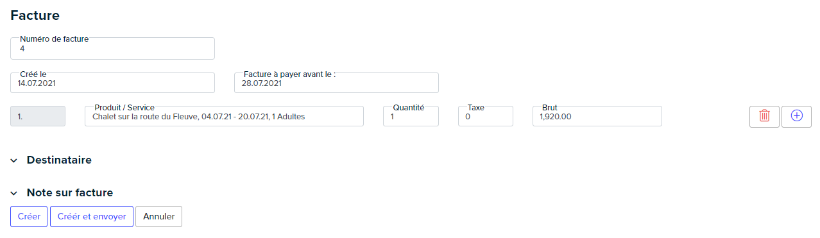Focus the Numéro de facture field
The image size is (820, 238).
pos(112,48)
